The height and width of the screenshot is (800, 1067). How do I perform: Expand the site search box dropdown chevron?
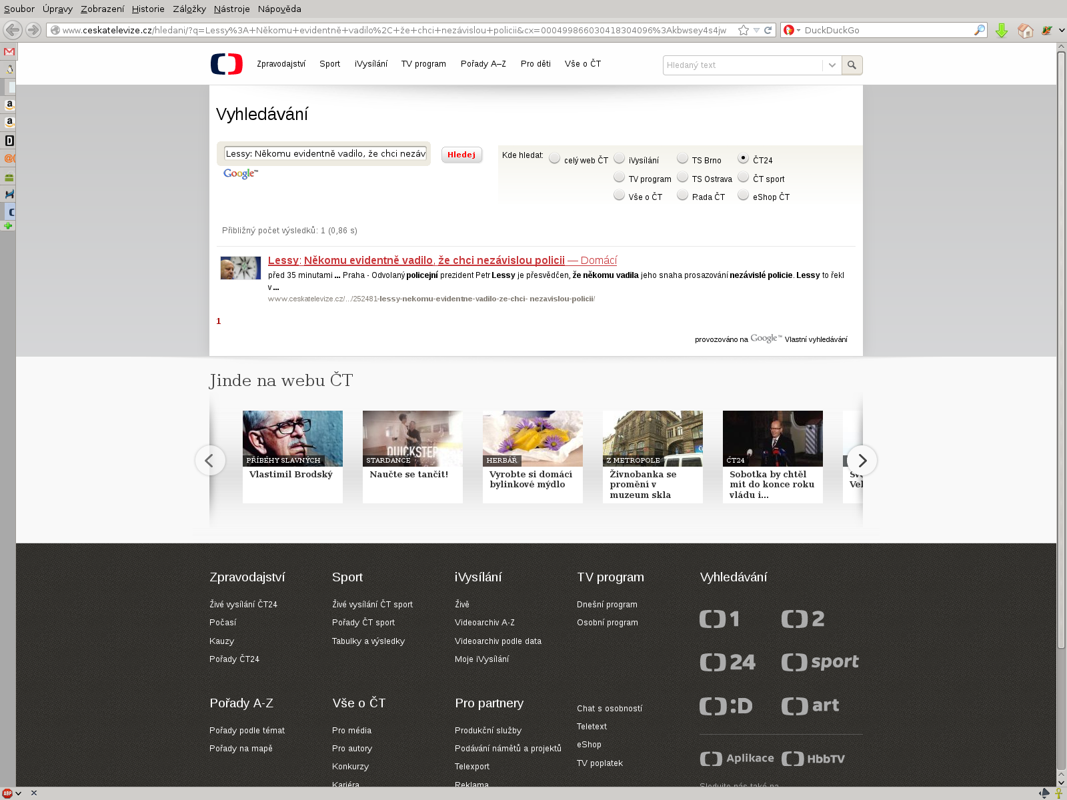coord(832,65)
